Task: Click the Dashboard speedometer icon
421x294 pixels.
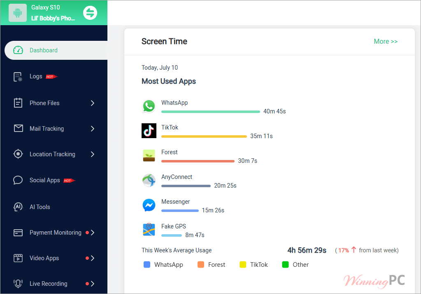Action: coord(18,50)
